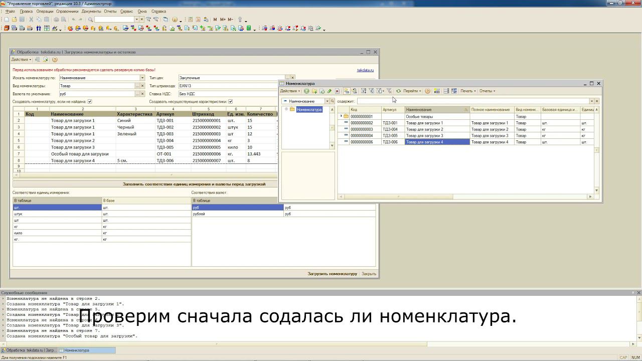Click the 'содержит' filter input field
The width and height of the screenshot is (642, 361).
click(472, 101)
